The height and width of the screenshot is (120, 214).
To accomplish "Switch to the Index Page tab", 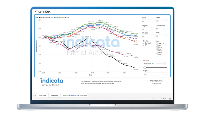I will pyautogui.click(x=42, y=95).
